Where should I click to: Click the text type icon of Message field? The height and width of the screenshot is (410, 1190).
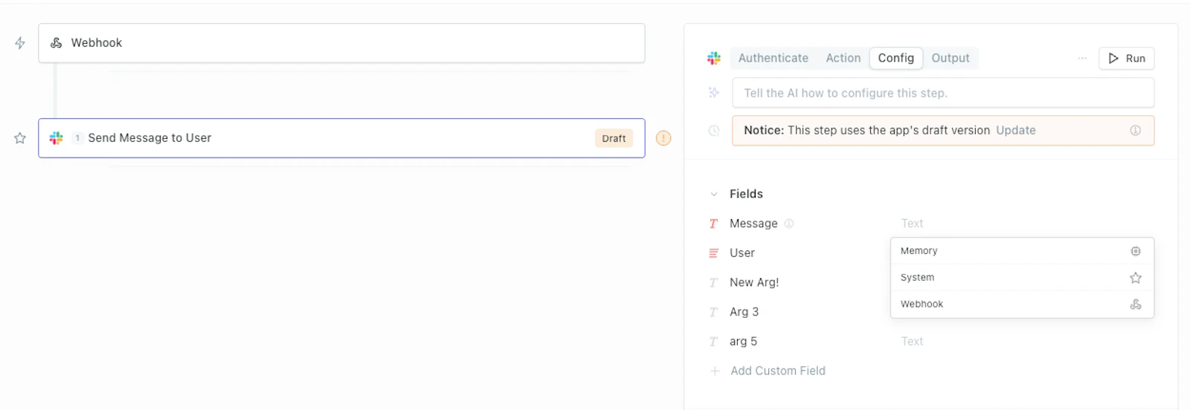(713, 224)
